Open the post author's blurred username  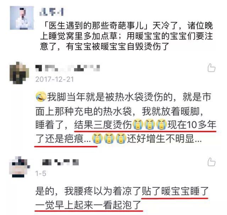(x=51, y=12)
